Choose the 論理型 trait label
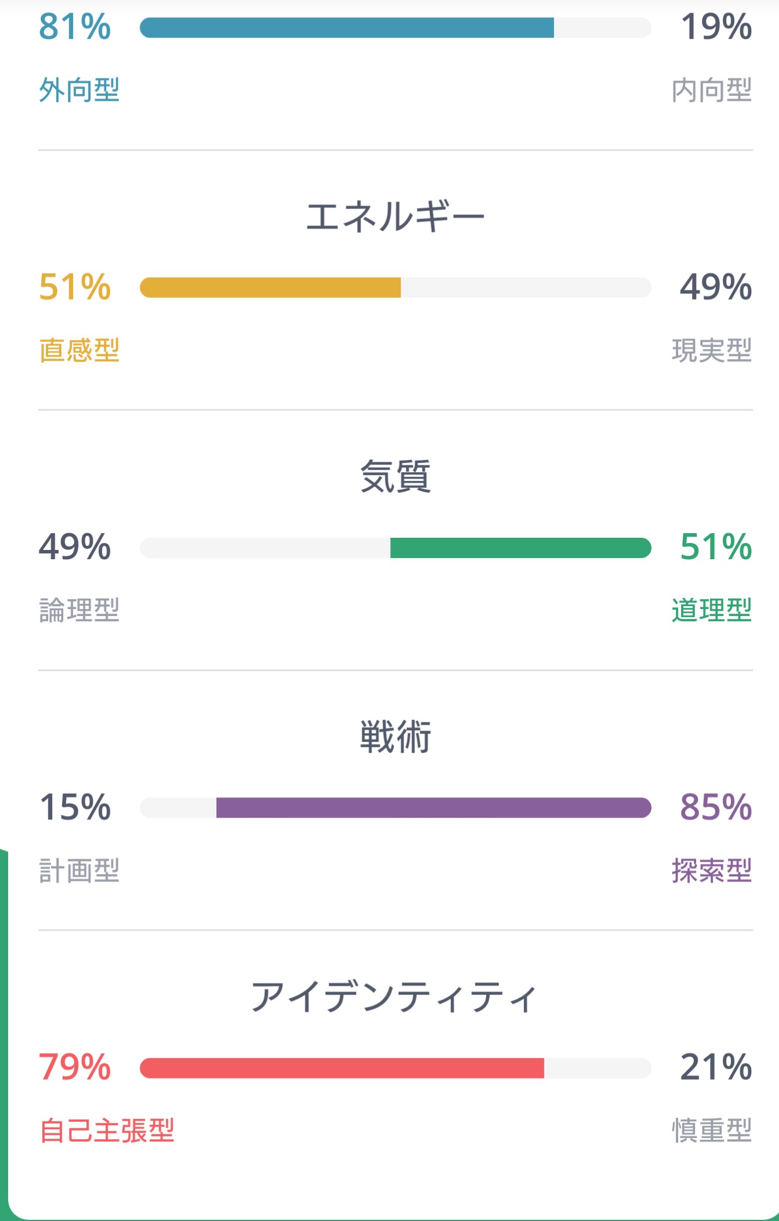 click(x=79, y=611)
